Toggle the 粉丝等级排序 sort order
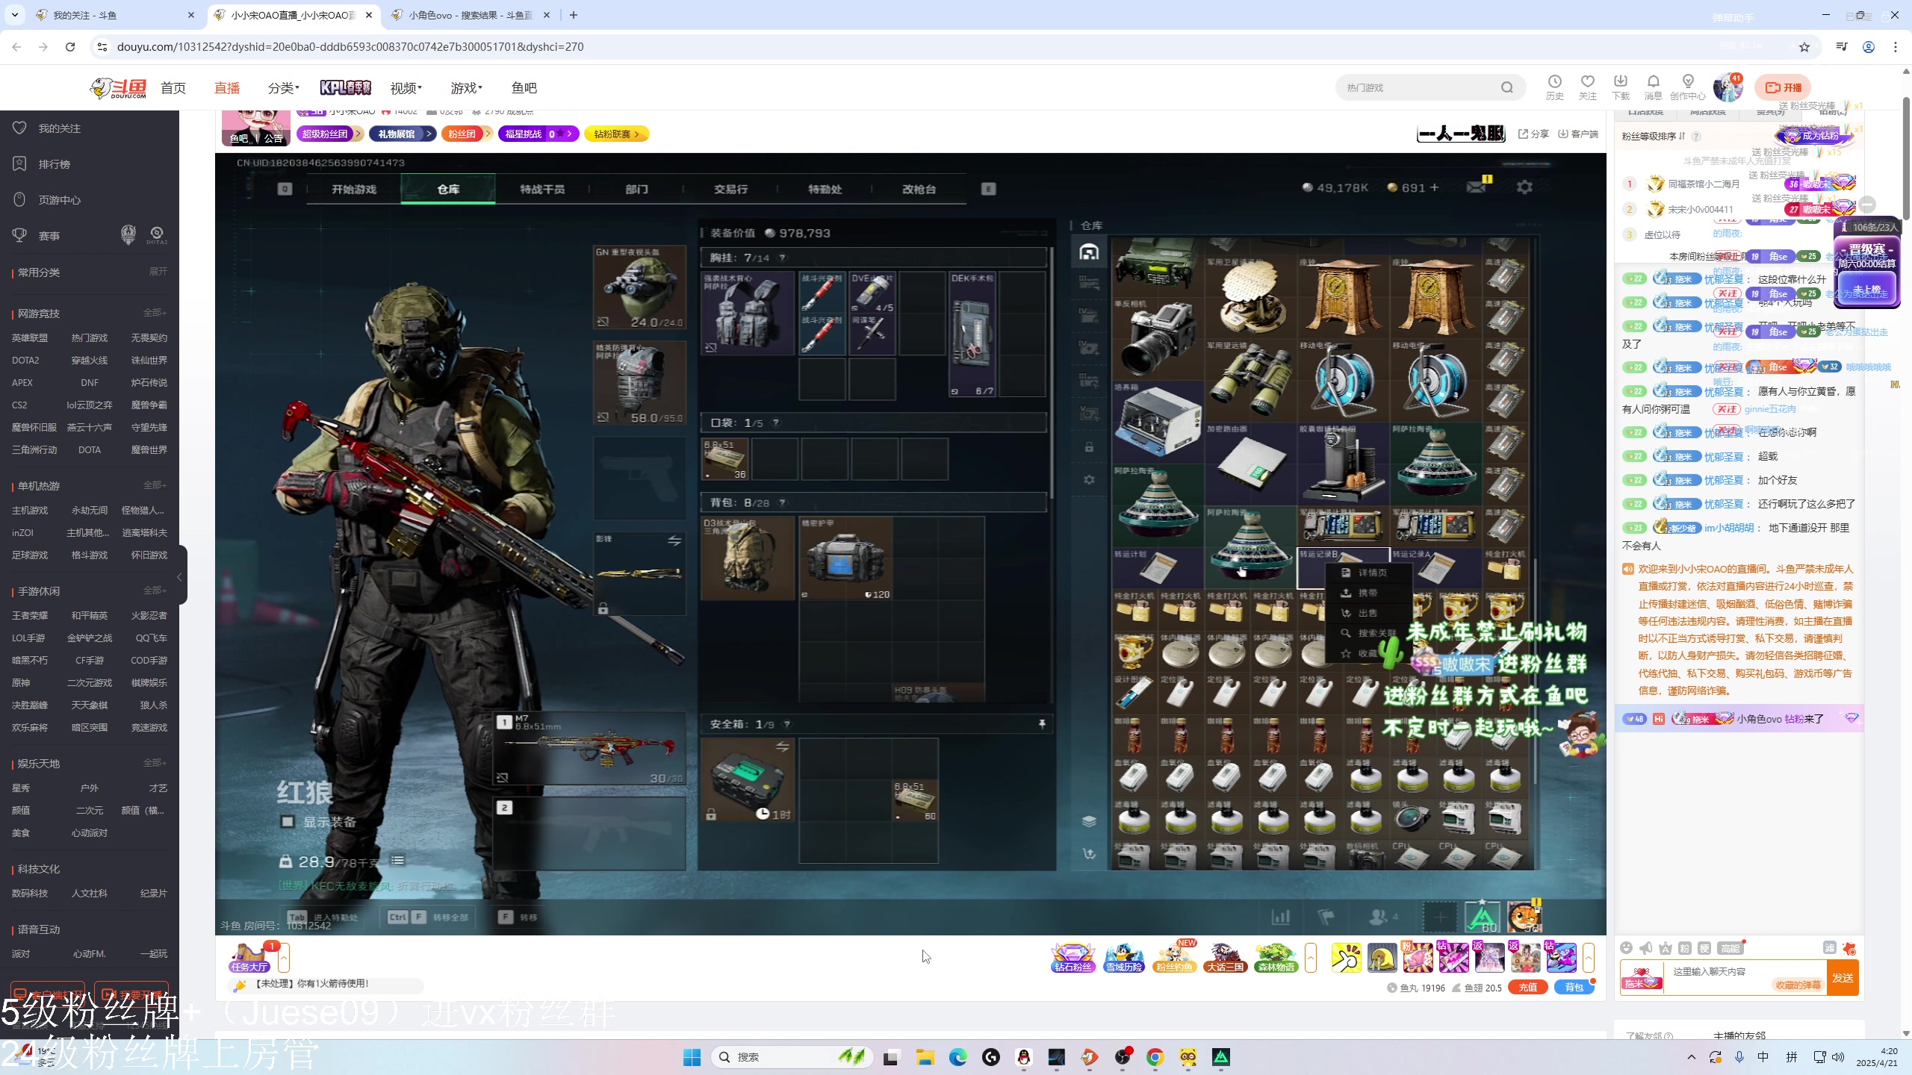This screenshot has height=1075, width=1912. coord(1653,136)
